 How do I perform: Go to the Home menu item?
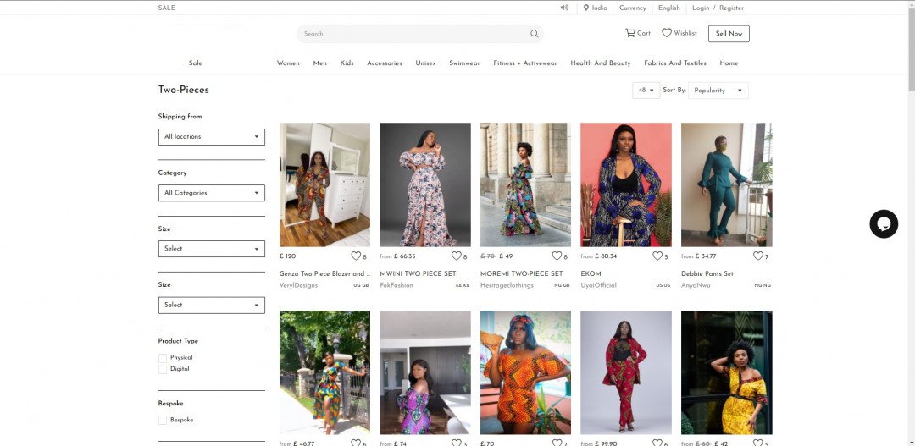coord(729,63)
